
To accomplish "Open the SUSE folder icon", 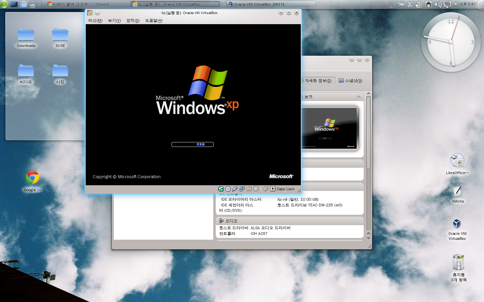I will pyautogui.click(x=60, y=38).
